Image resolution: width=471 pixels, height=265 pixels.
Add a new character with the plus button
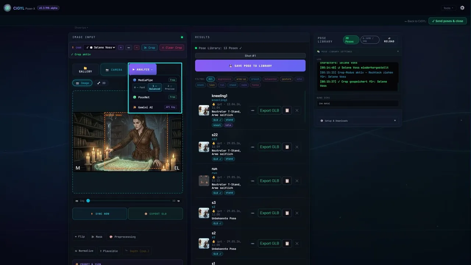(121, 47)
